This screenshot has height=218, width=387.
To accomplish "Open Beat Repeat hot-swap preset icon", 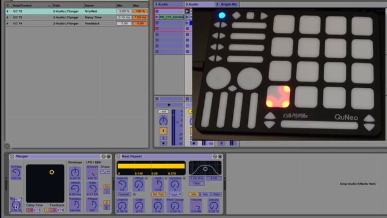I will point(215,156).
